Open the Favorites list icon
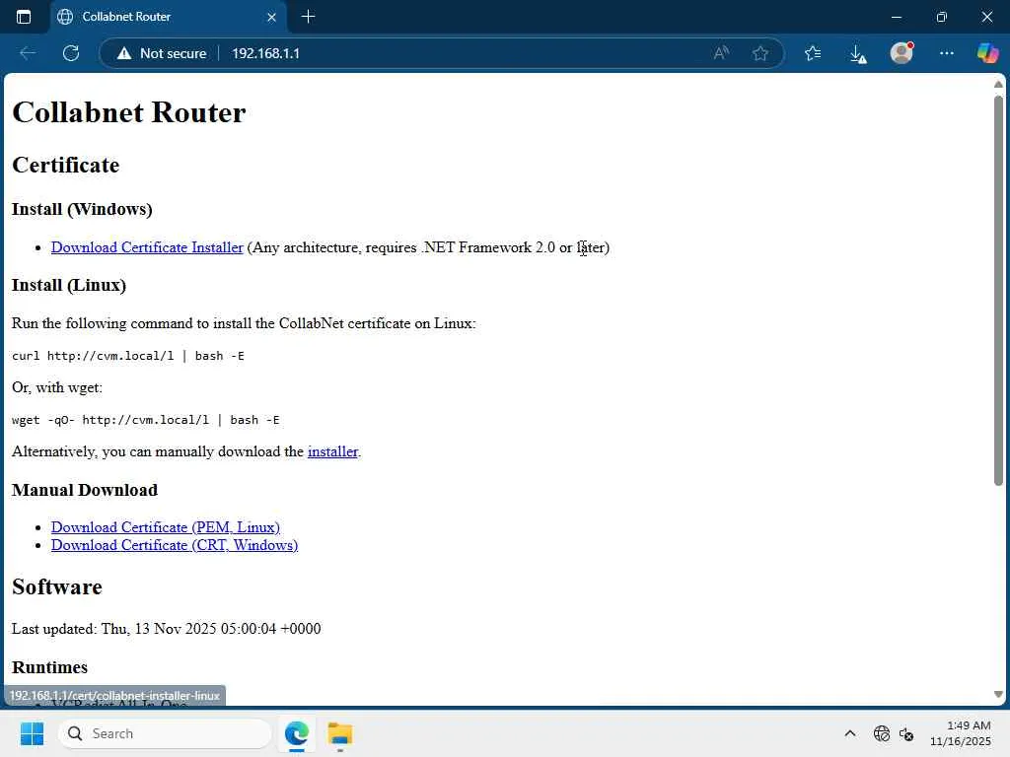Screen dimensions: 1010x757 pos(813,53)
